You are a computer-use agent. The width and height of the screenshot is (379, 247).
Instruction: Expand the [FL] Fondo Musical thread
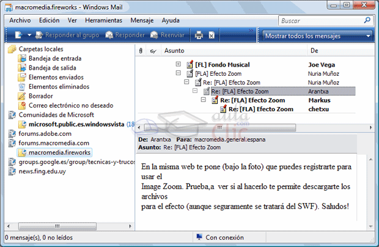pyautogui.click(x=178, y=64)
